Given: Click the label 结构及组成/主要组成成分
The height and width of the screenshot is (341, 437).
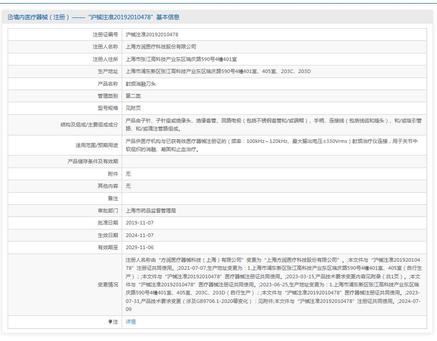Looking at the screenshot, I should (x=89, y=125).
